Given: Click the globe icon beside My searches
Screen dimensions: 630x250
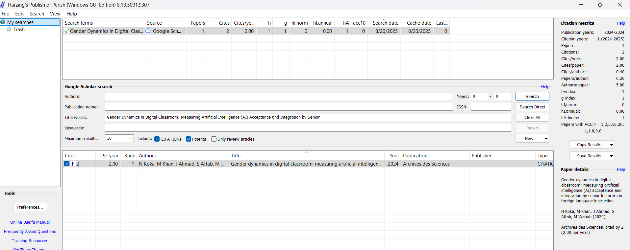Looking at the screenshot, I should tap(3, 22).
